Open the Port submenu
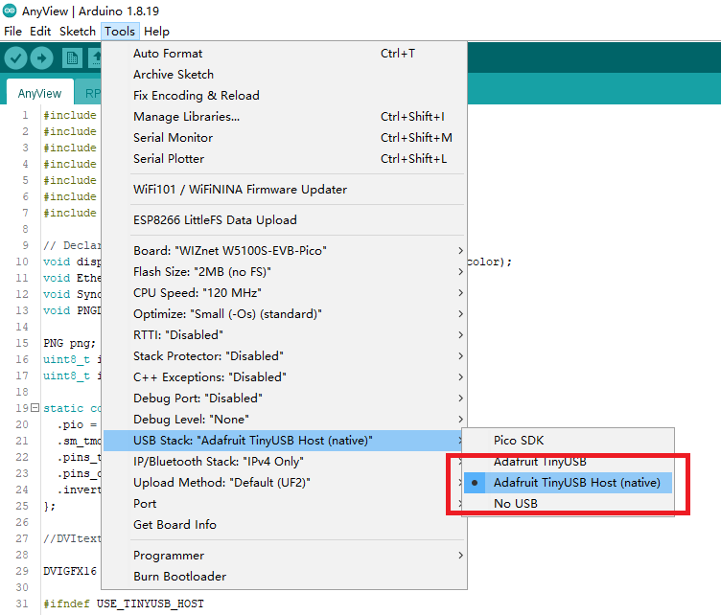 click(x=284, y=504)
